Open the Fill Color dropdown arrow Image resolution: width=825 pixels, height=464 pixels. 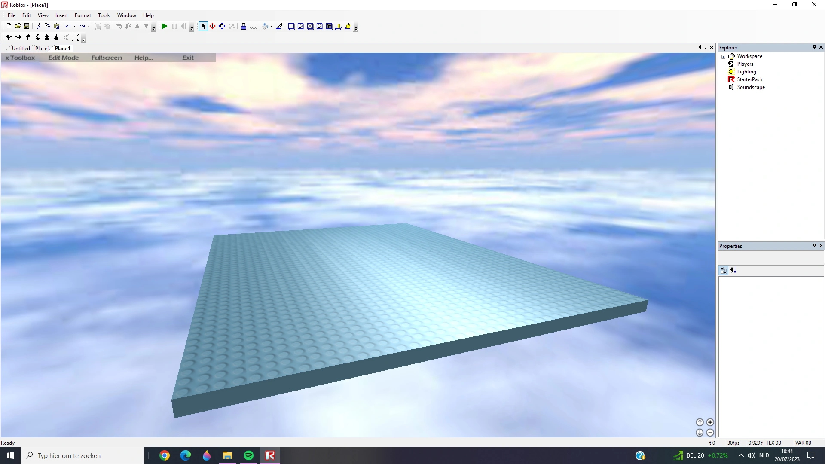click(x=272, y=26)
